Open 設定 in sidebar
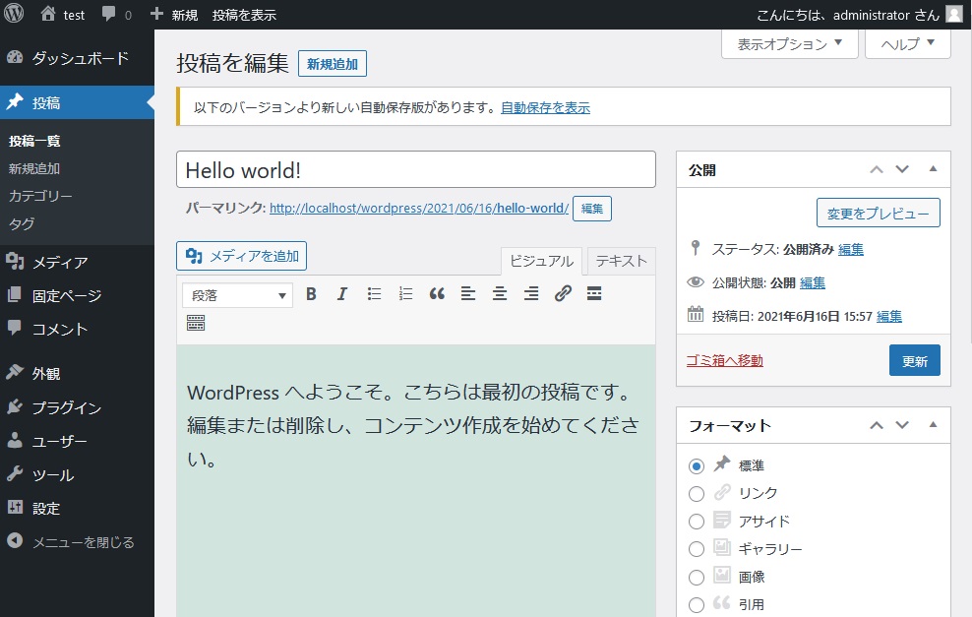 pyautogui.click(x=77, y=509)
